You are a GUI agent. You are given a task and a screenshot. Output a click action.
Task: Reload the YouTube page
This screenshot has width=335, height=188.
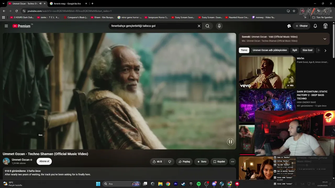(x=16, y=11)
